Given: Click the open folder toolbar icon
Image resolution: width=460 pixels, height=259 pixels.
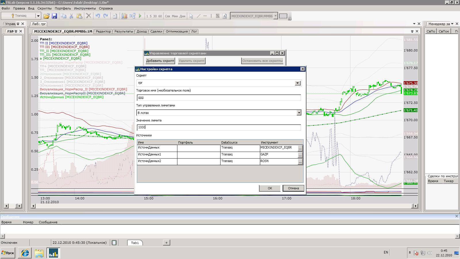Looking at the screenshot, I should (46, 16).
